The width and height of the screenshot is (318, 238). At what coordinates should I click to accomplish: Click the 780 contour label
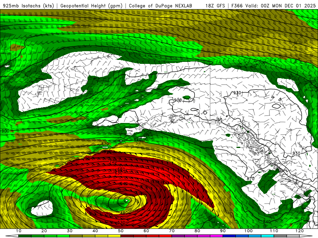108,152
